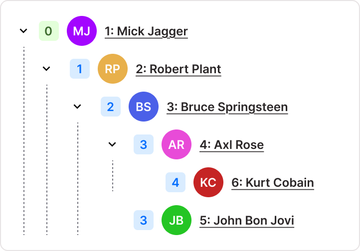
Task: Click the orange RP avatar icon
Action: 113,69
